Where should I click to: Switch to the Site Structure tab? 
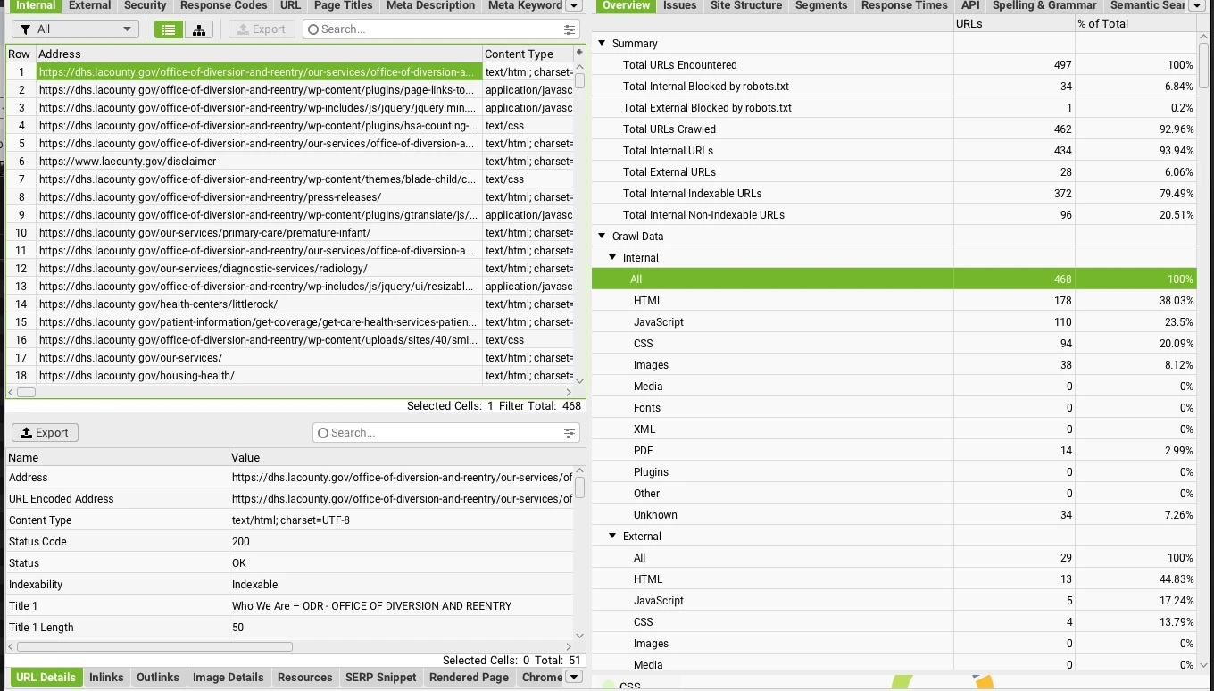point(746,5)
